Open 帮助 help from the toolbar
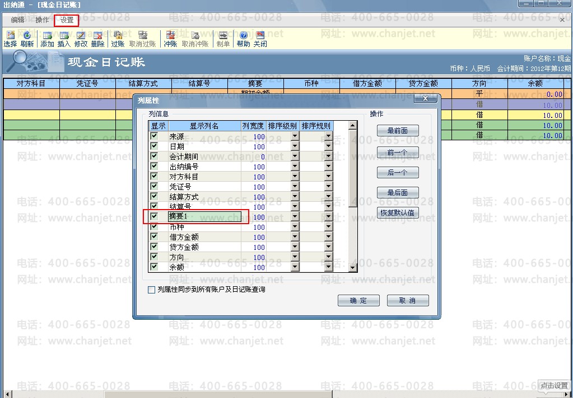573x398 pixels. 244,39
